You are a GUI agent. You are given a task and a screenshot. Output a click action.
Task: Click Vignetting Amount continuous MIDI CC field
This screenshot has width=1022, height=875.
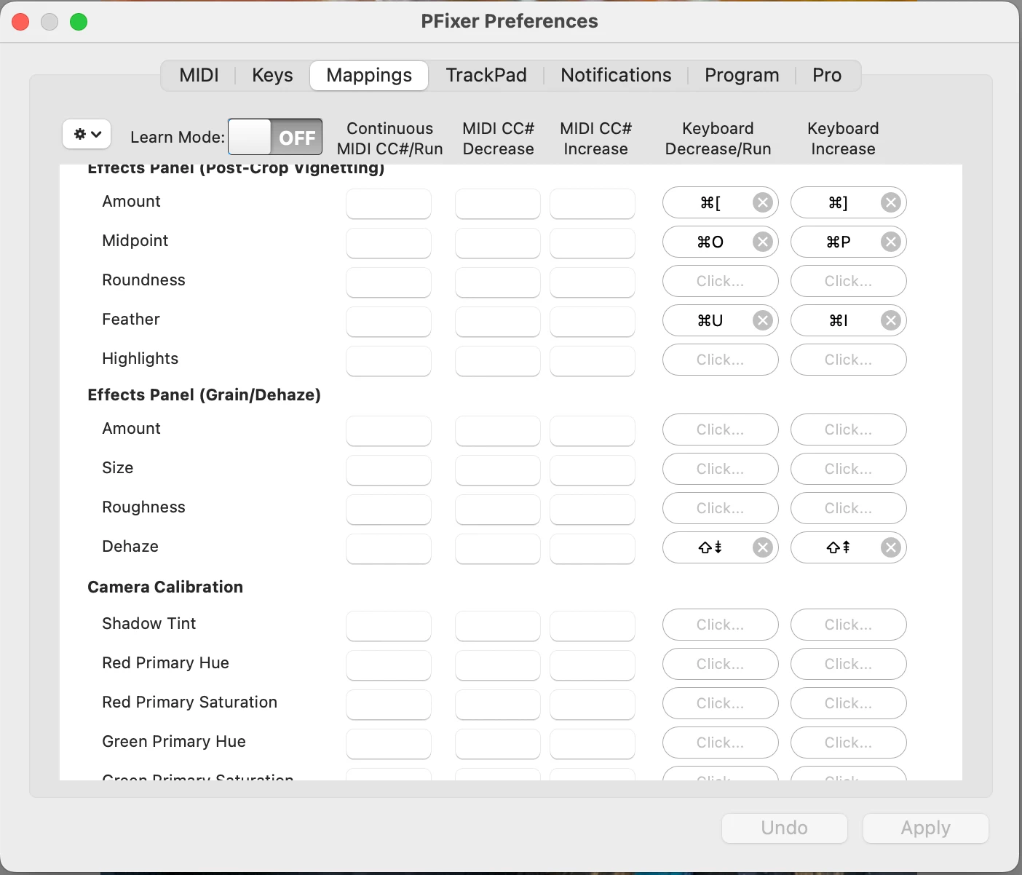coord(389,204)
